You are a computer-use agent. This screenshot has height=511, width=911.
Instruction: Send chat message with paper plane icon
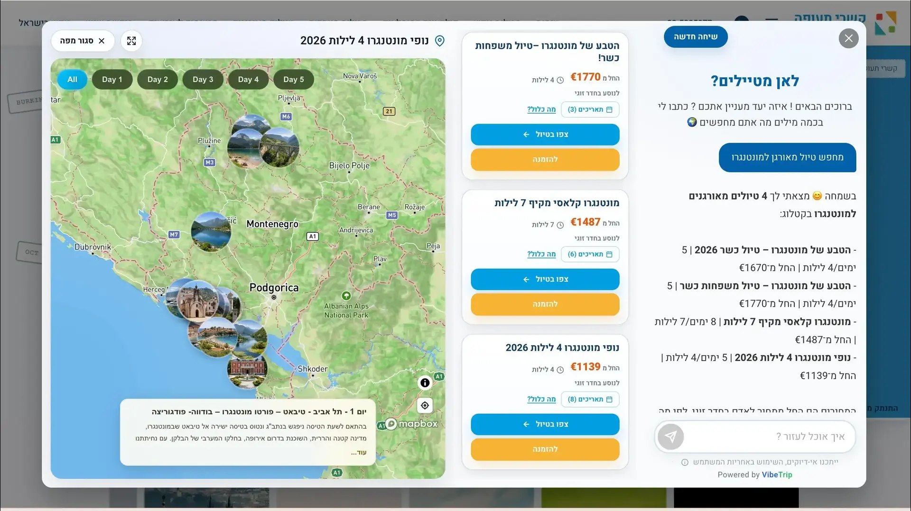point(670,437)
